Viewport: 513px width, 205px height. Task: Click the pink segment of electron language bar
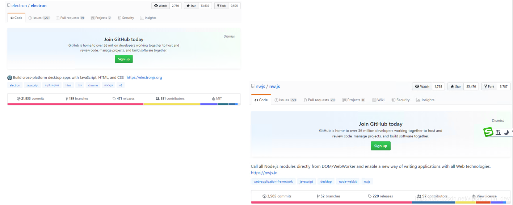[75, 104]
